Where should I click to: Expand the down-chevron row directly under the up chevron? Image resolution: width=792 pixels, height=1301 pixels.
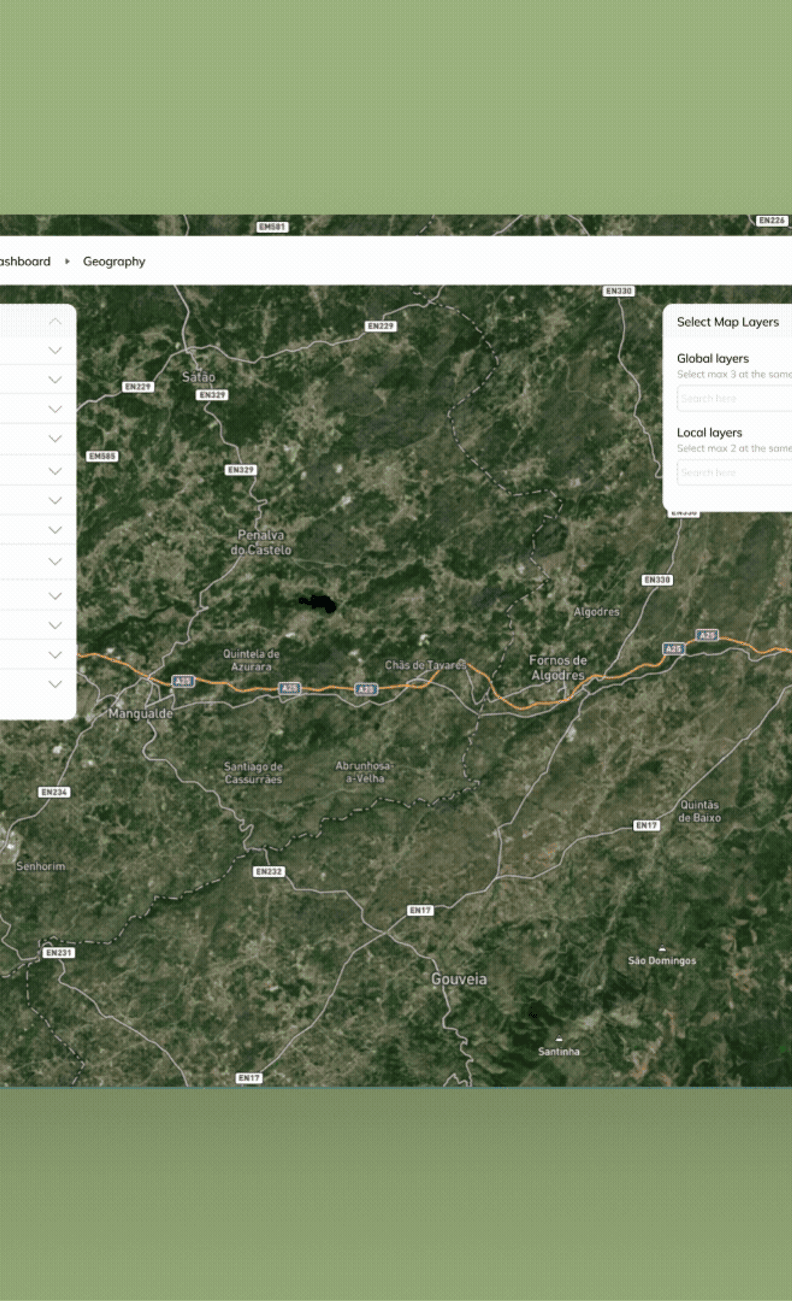click(55, 350)
